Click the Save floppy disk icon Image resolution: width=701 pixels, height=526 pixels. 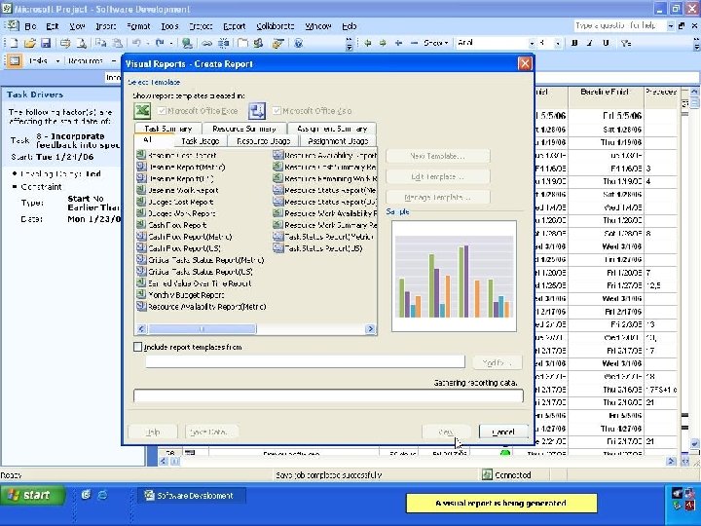46,43
